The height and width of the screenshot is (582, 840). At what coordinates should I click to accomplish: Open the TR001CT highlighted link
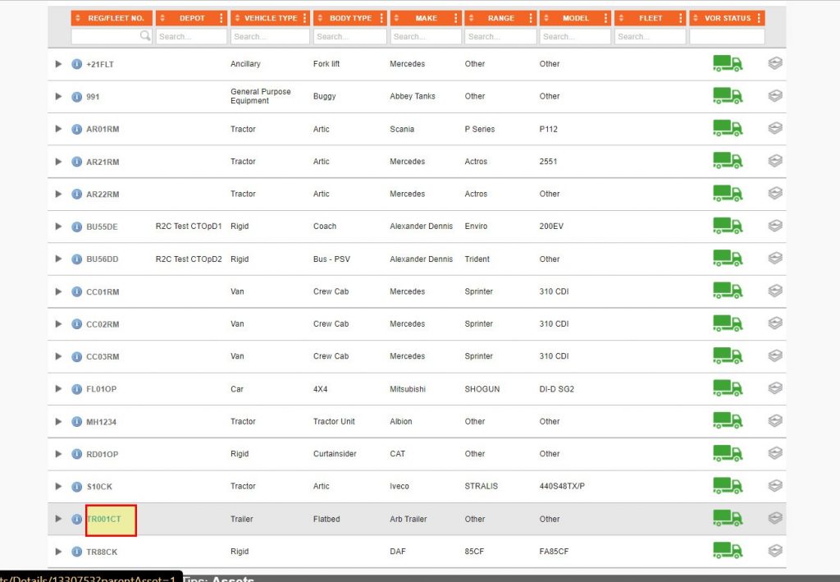tap(103, 518)
